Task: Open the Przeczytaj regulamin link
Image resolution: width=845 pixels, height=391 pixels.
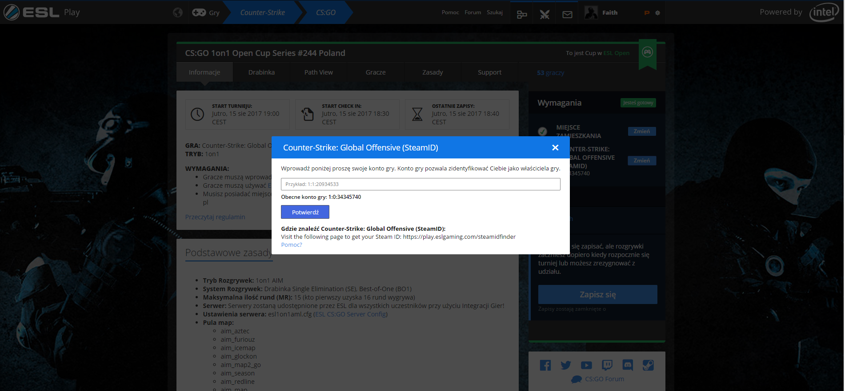Action: 215,217
